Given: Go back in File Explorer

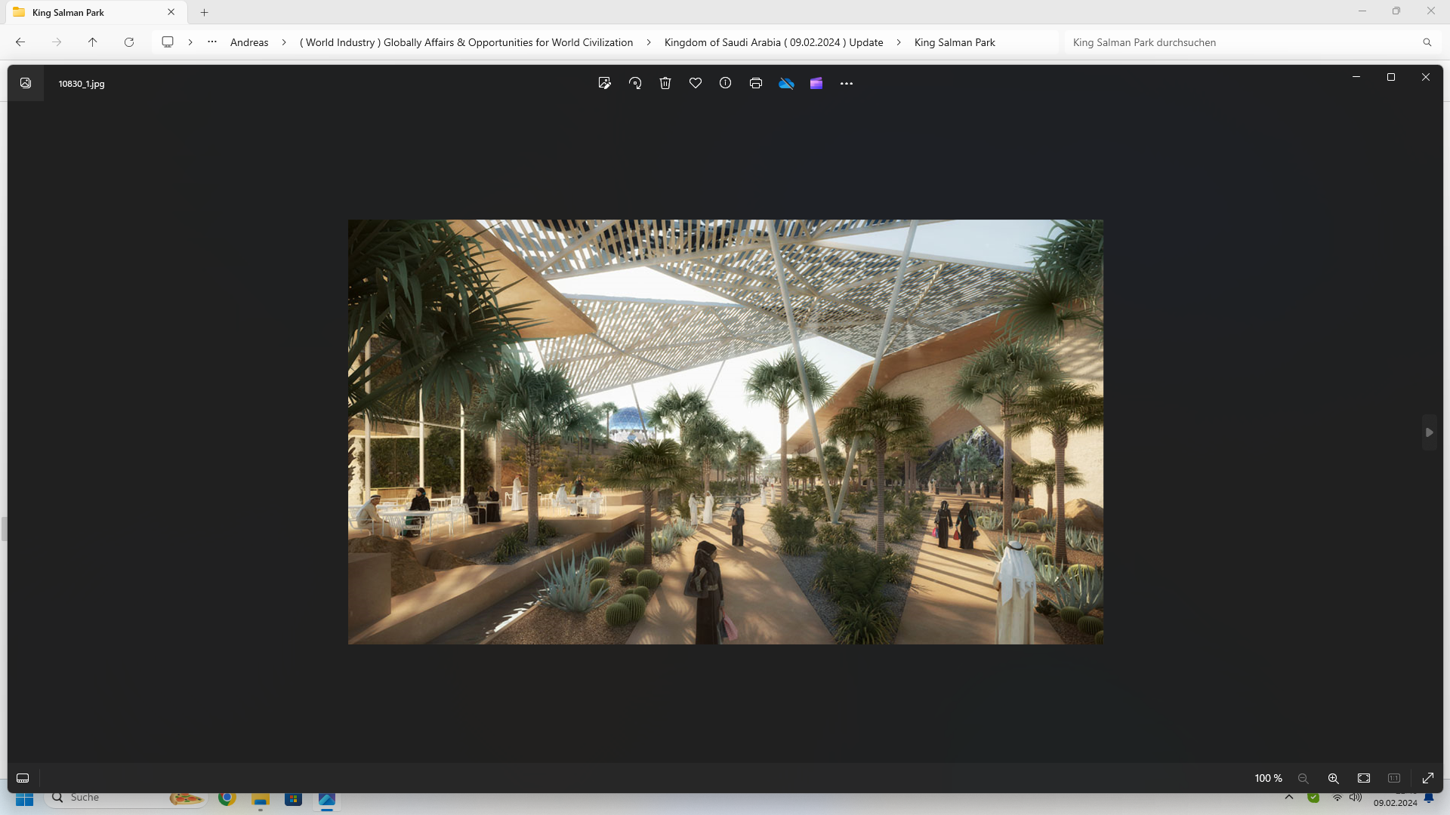Looking at the screenshot, I should pos(20,42).
